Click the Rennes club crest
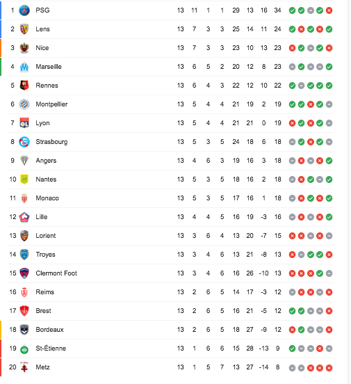The image size is (351, 384). coord(24,86)
